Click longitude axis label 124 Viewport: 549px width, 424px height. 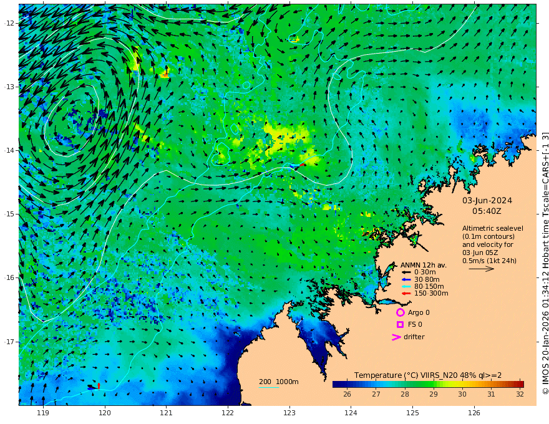coord(351,413)
